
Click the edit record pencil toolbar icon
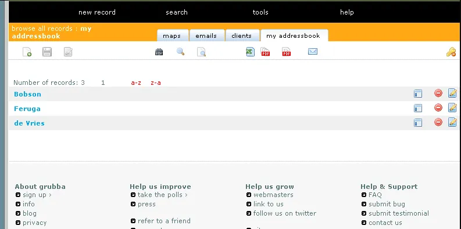68,52
